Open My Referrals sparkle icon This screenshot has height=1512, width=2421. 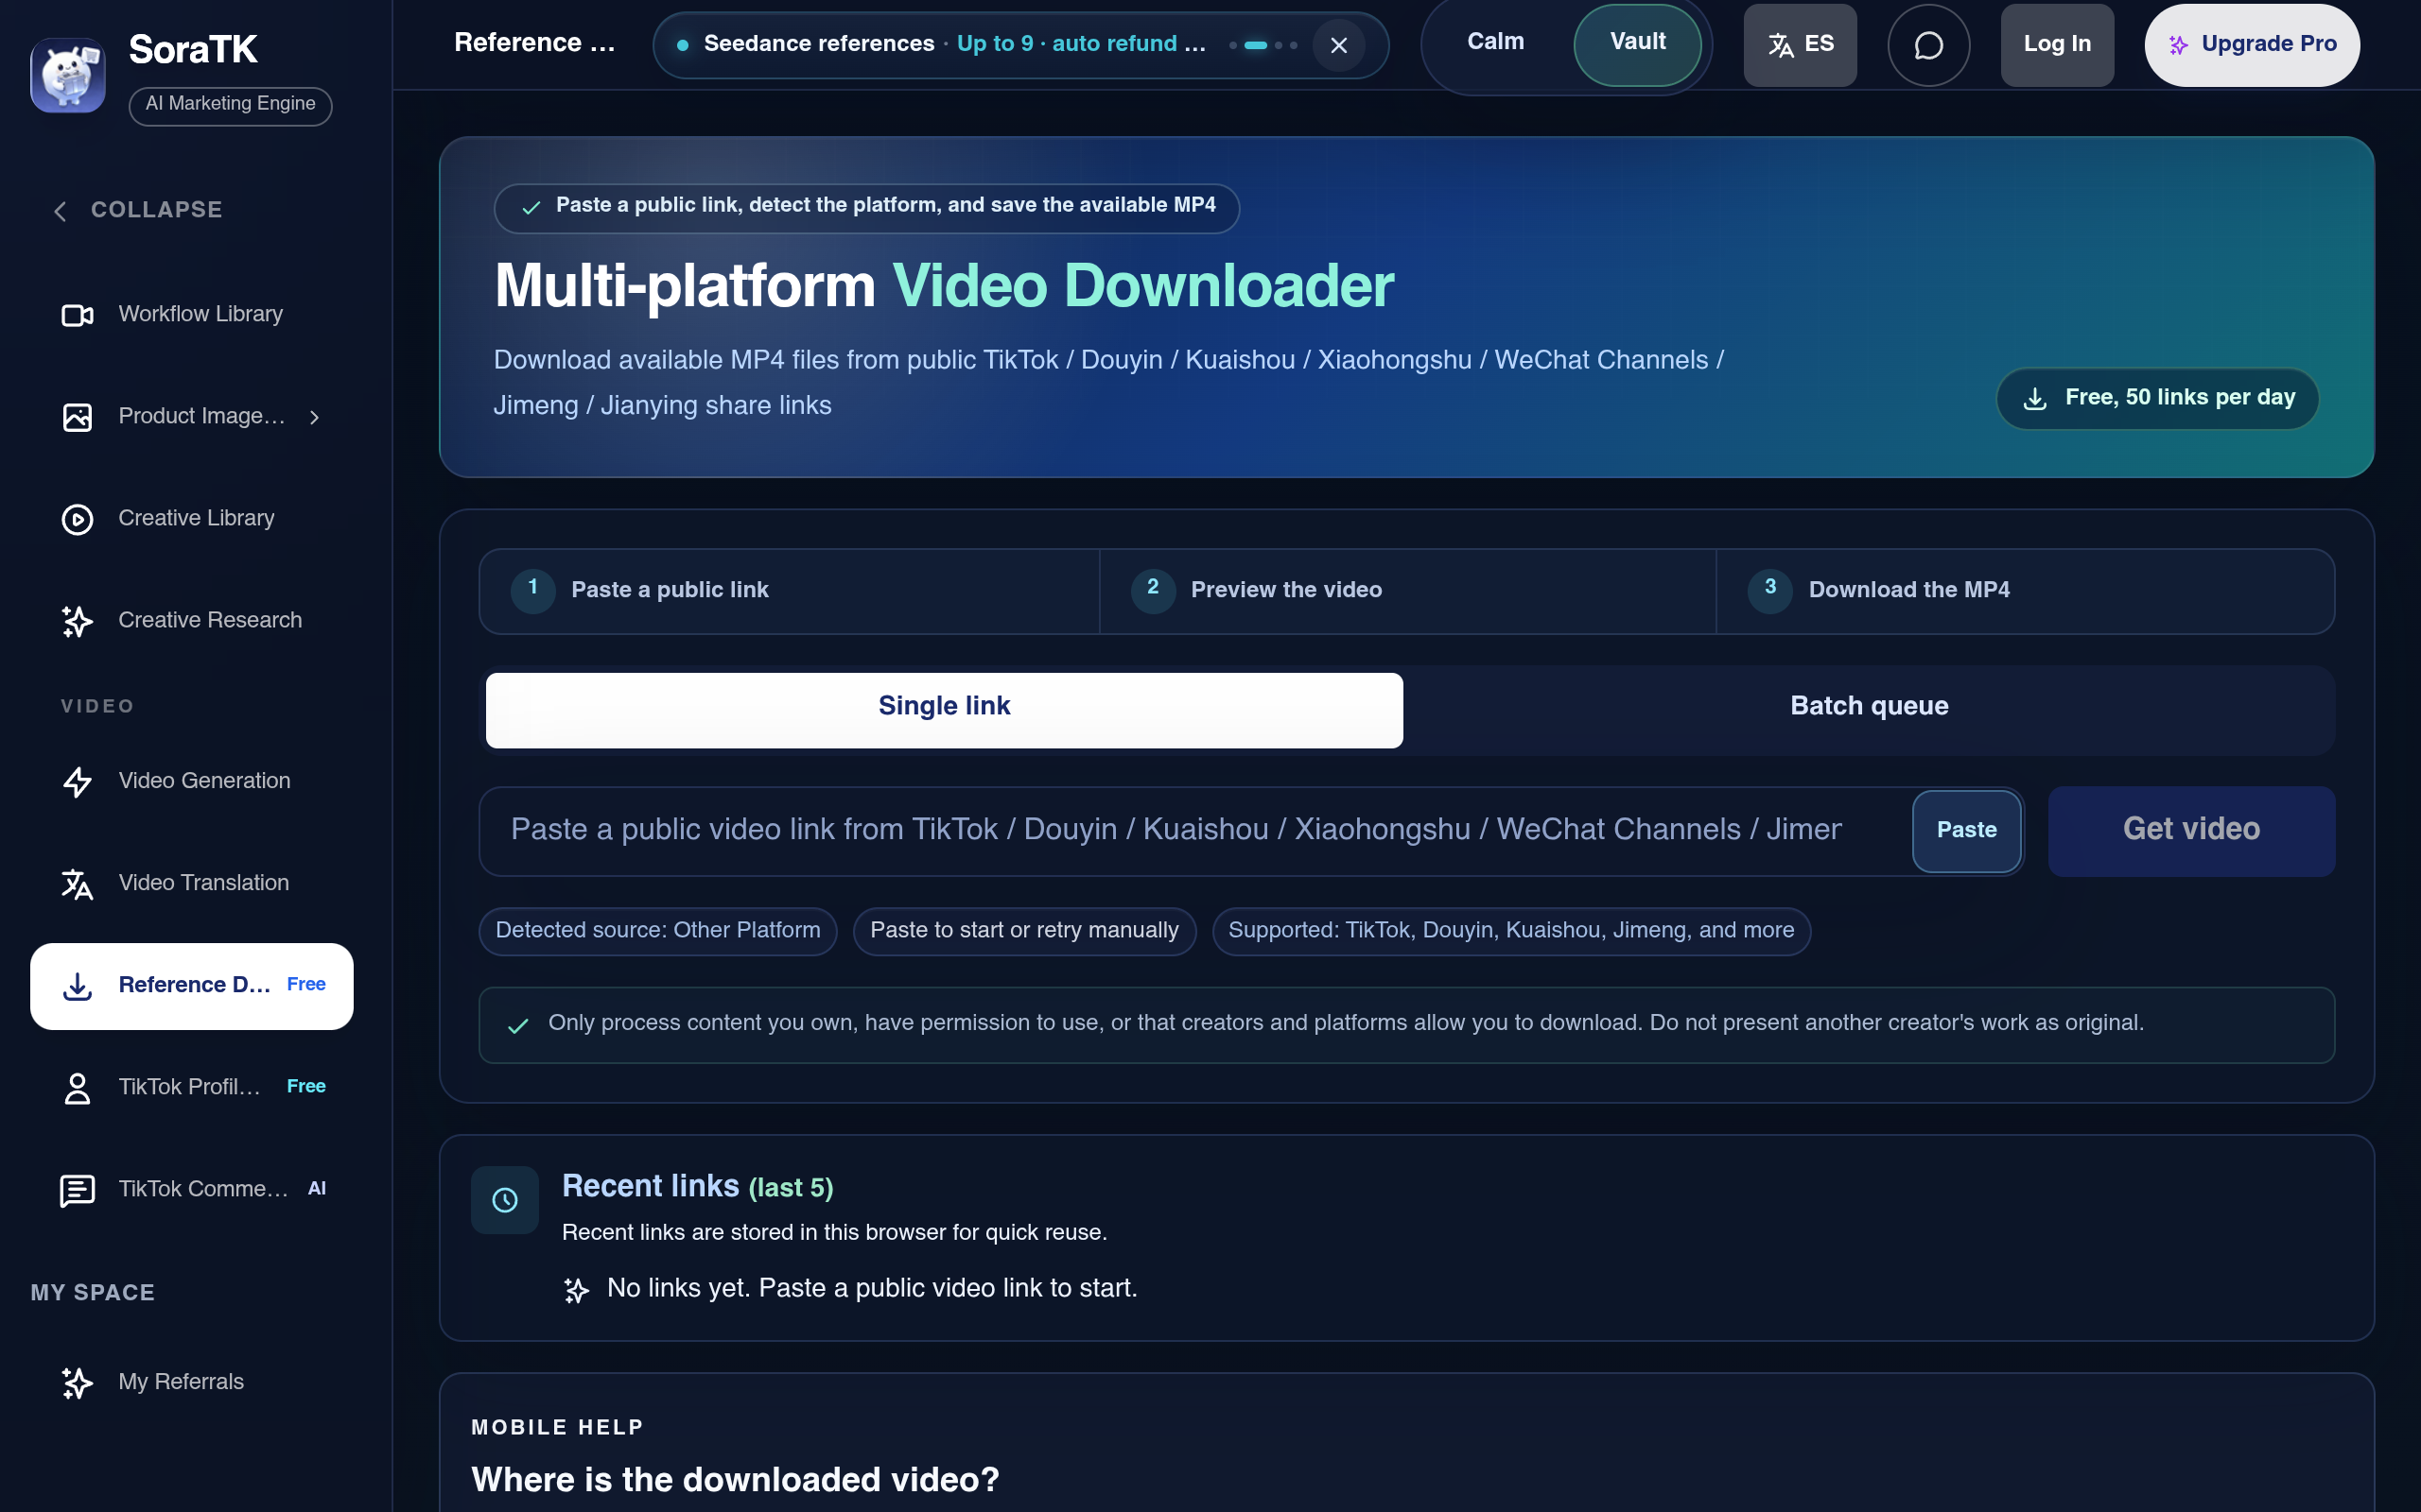(x=77, y=1383)
